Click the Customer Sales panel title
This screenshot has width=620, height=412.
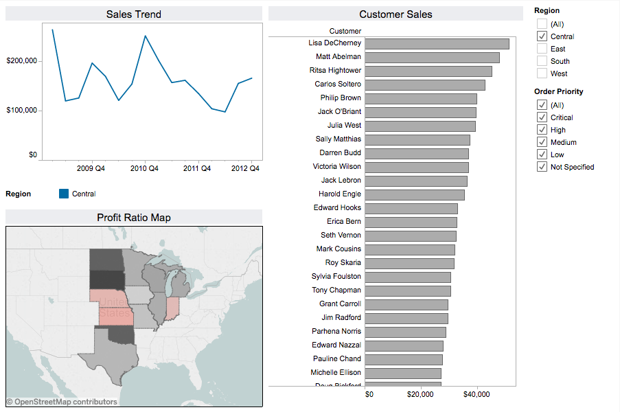[x=395, y=14]
